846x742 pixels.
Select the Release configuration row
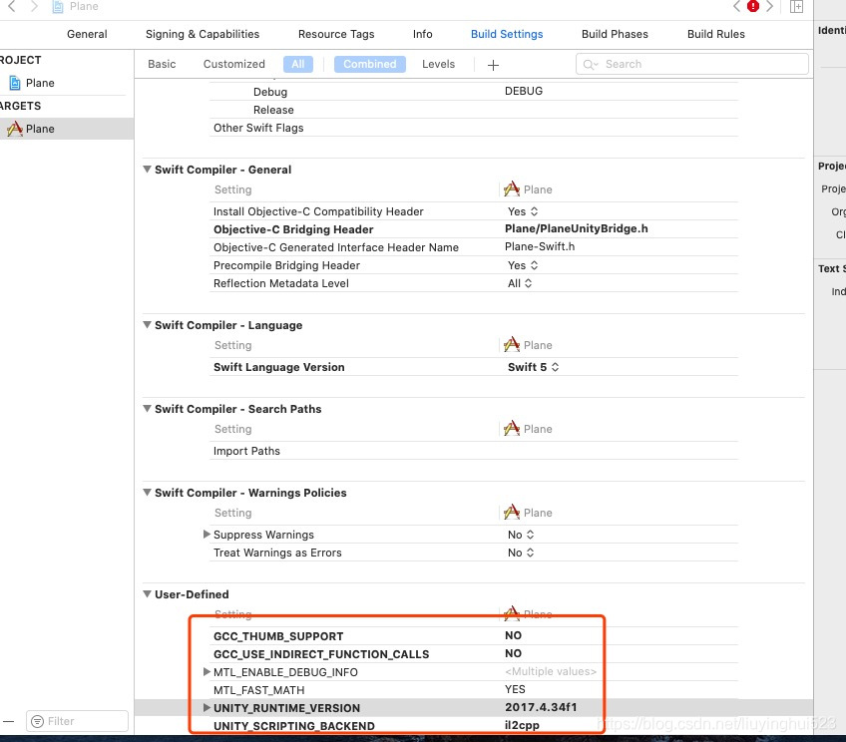click(473, 110)
